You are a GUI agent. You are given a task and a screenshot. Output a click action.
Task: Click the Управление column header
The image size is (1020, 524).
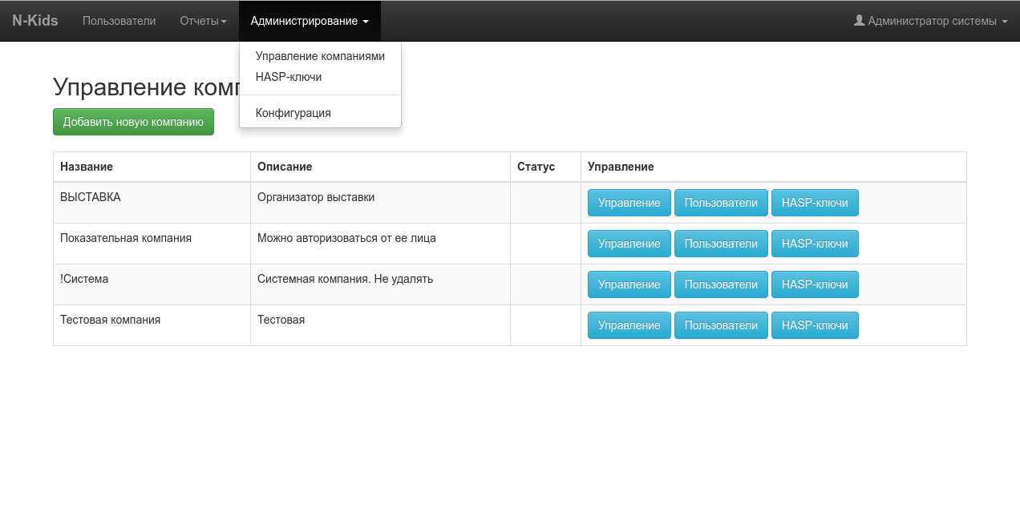773,167
